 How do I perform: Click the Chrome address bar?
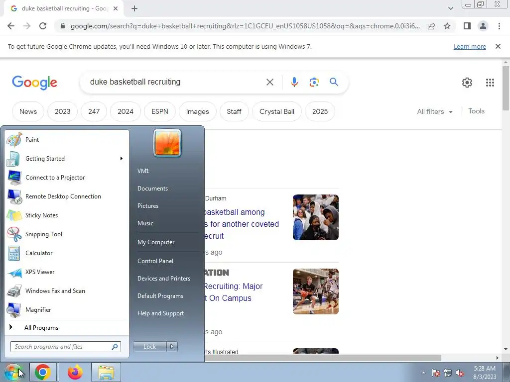pos(245,26)
